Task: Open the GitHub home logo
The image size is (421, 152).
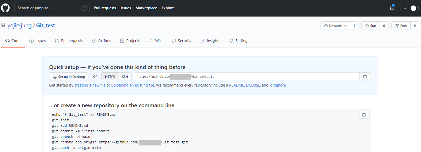Action: (x=6, y=8)
